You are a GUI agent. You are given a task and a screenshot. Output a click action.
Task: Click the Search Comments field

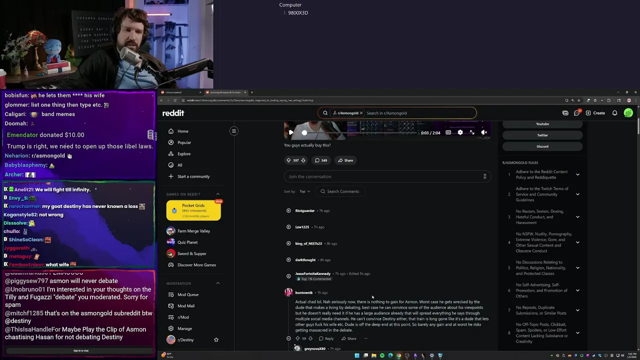coord(340,191)
